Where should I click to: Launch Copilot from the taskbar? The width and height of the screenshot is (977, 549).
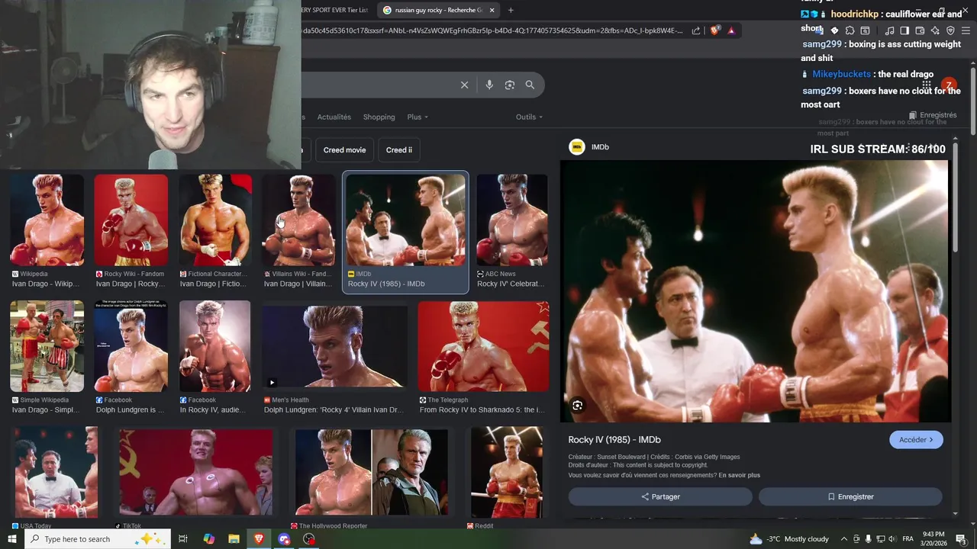click(209, 539)
